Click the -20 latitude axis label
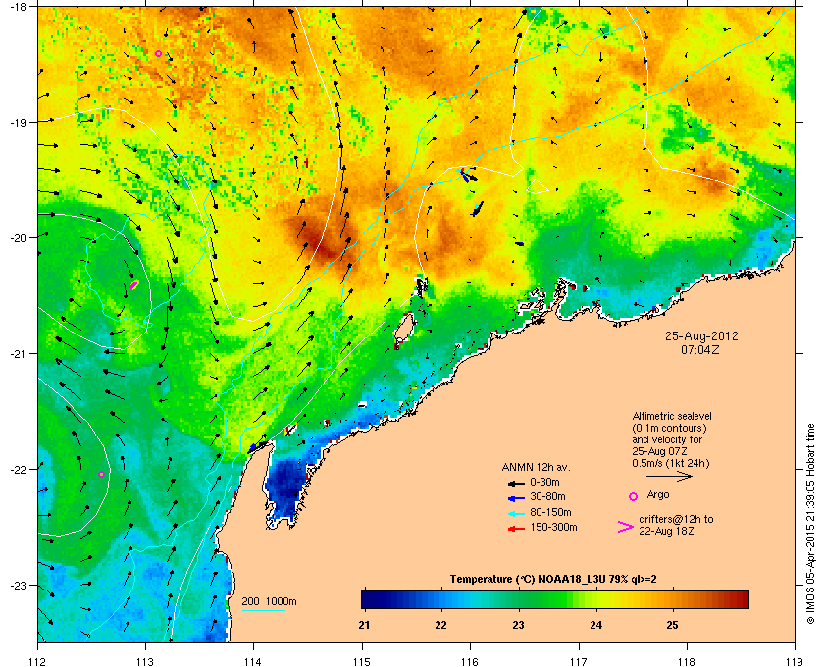The height and width of the screenshot is (667, 824). pos(17,237)
